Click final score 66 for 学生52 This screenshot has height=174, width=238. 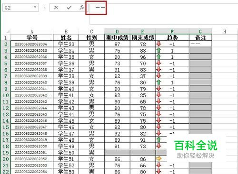click(143, 165)
